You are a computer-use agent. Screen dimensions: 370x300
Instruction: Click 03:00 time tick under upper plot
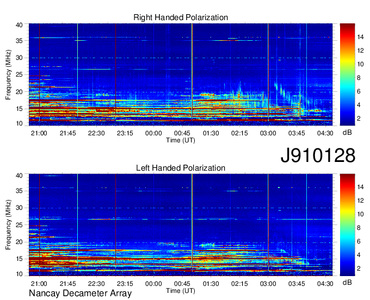click(x=268, y=133)
